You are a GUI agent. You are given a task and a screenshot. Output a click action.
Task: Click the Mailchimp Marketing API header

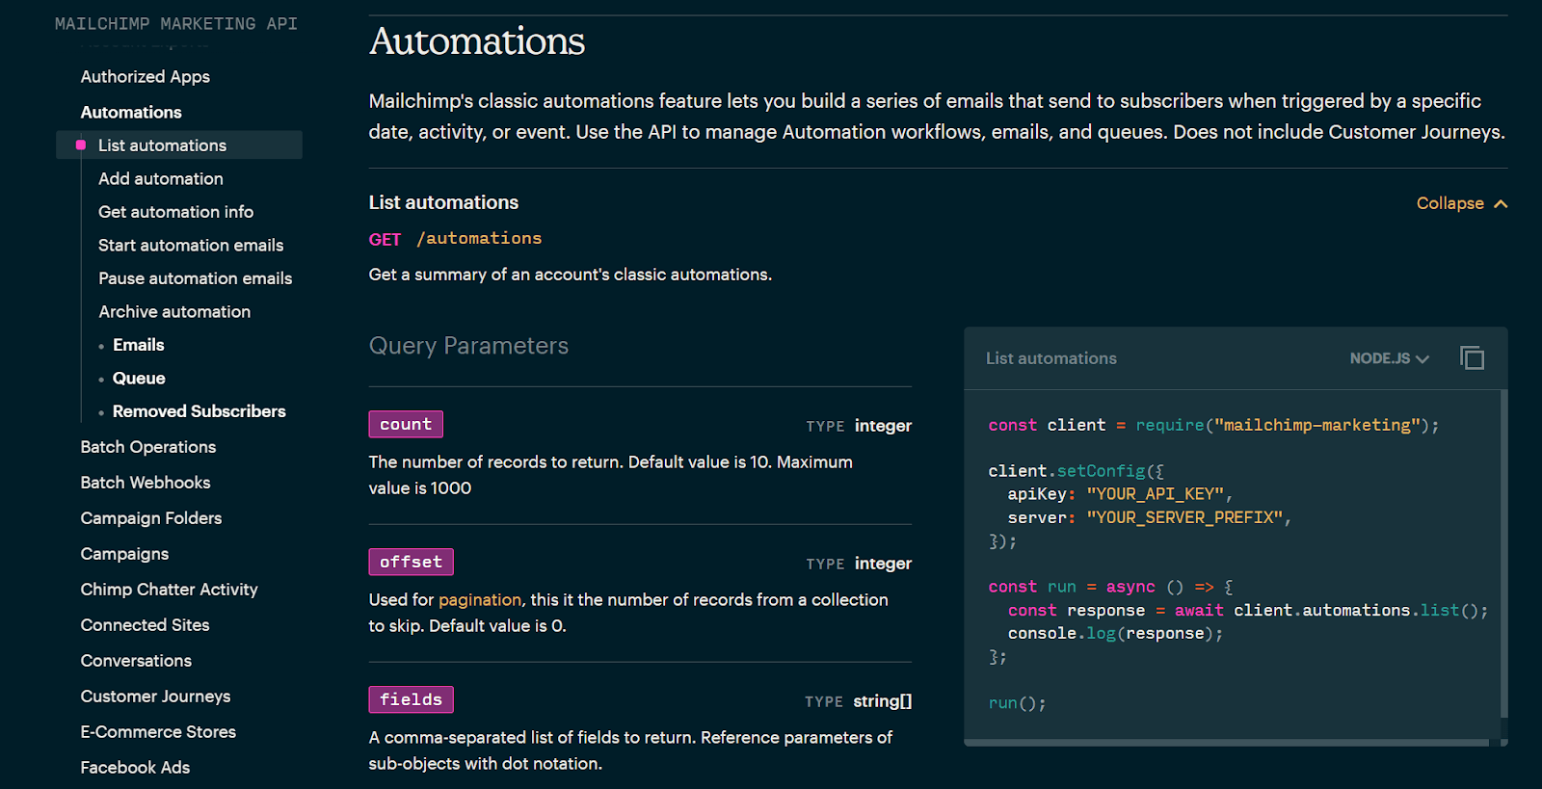pos(176,24)
